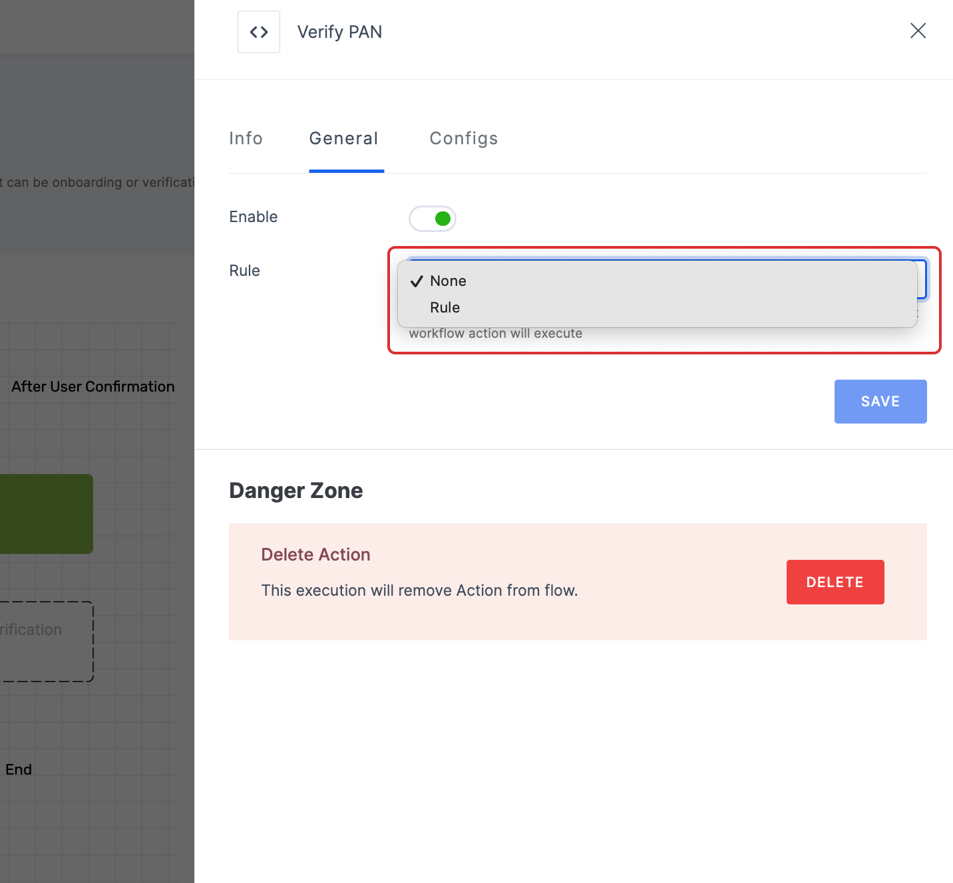Viewport: 953px width, 883px height.
Task: Switch to the Info tab
Action: tap(246, 138)
